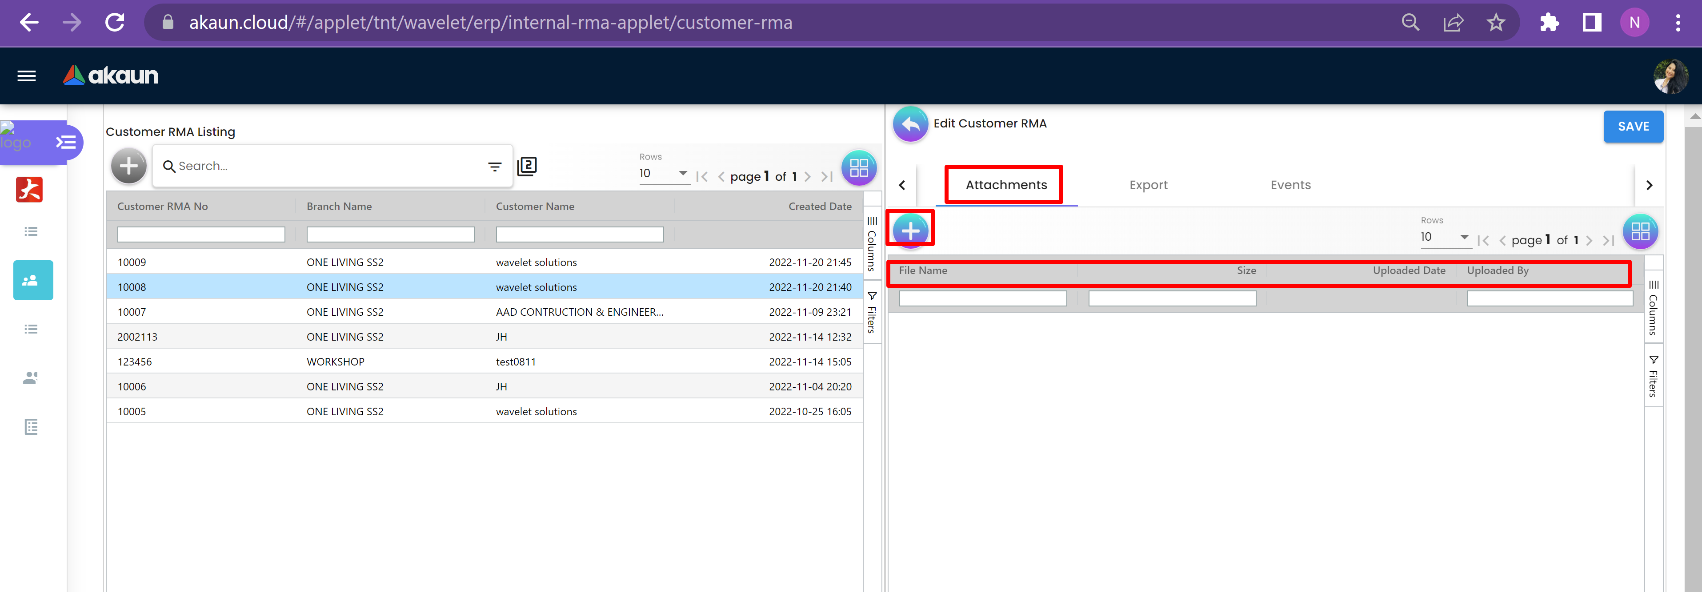
Task: Switch to the Export tab
Action: (x=1148, y=186)
